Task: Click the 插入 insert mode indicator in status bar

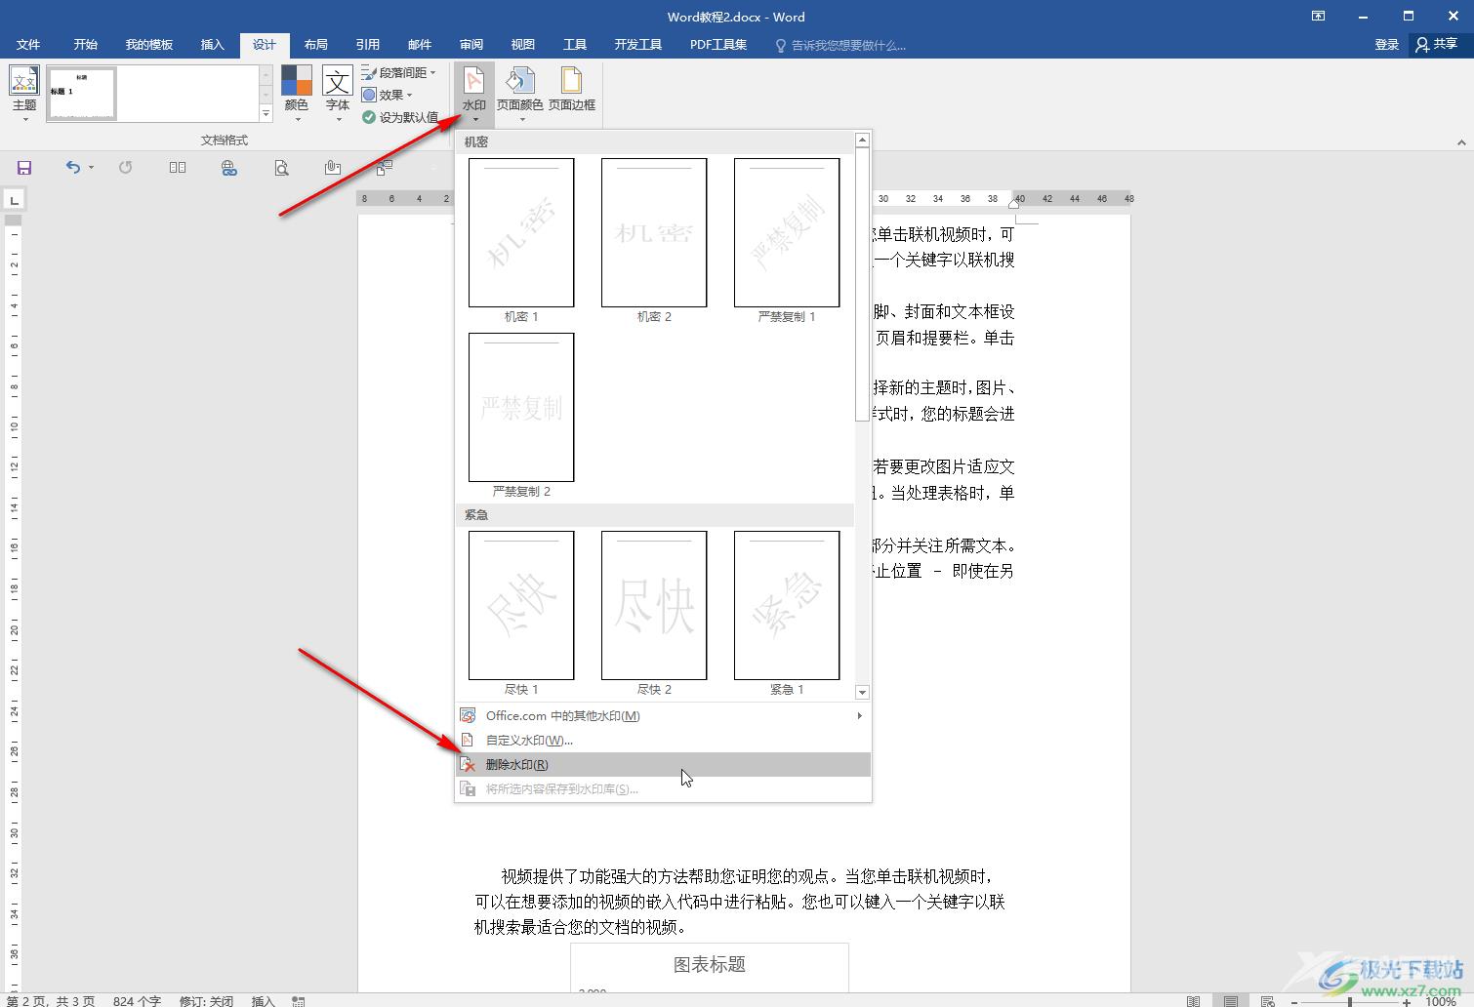Action: 264,1001
